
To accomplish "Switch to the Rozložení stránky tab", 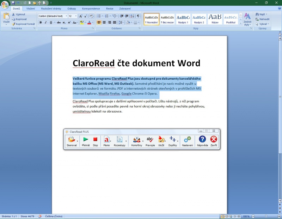I will 51,8.
